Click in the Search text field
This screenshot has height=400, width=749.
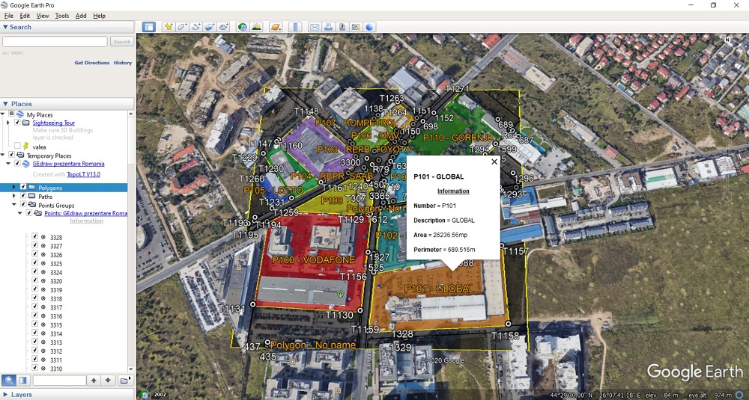coord(55,41)
